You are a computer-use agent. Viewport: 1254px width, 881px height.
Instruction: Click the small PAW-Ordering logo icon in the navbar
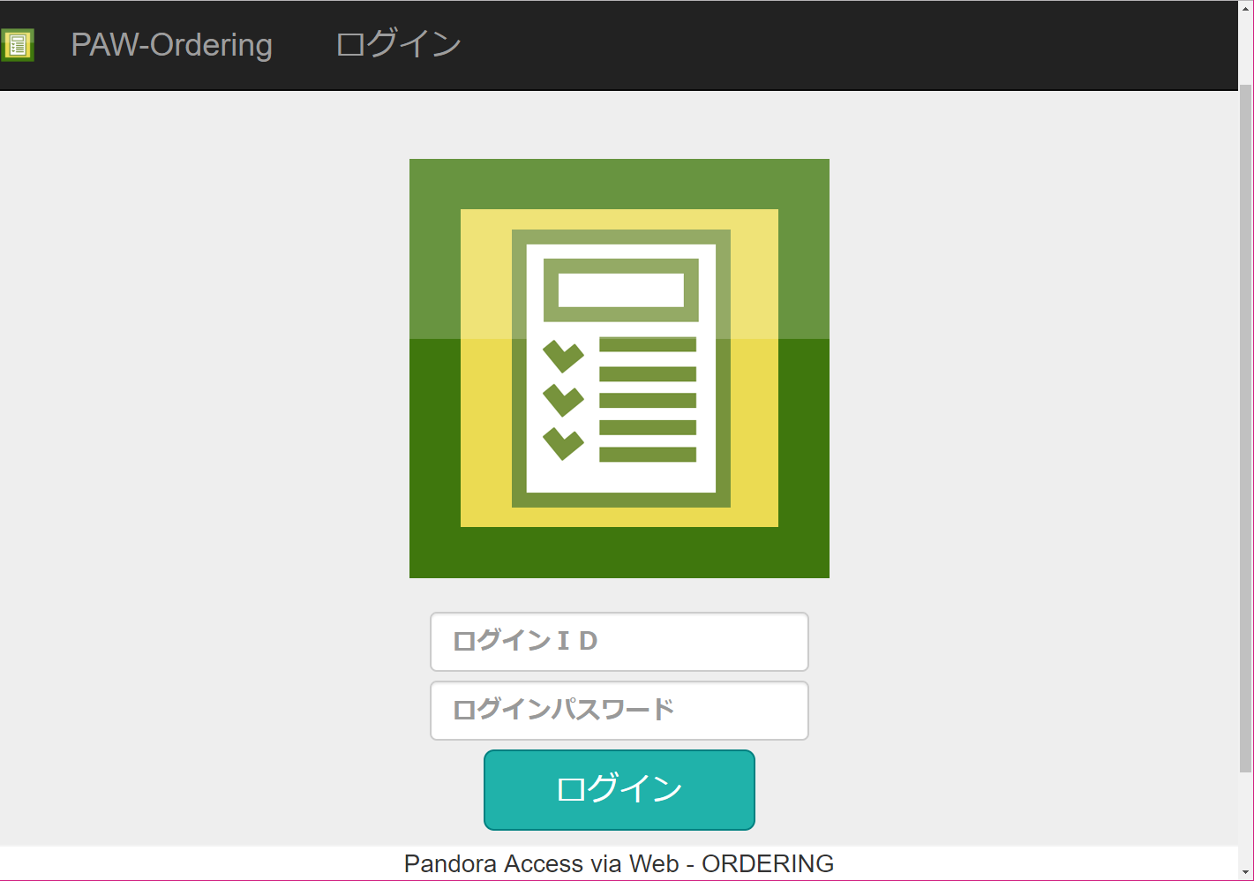tap(17, 45)
